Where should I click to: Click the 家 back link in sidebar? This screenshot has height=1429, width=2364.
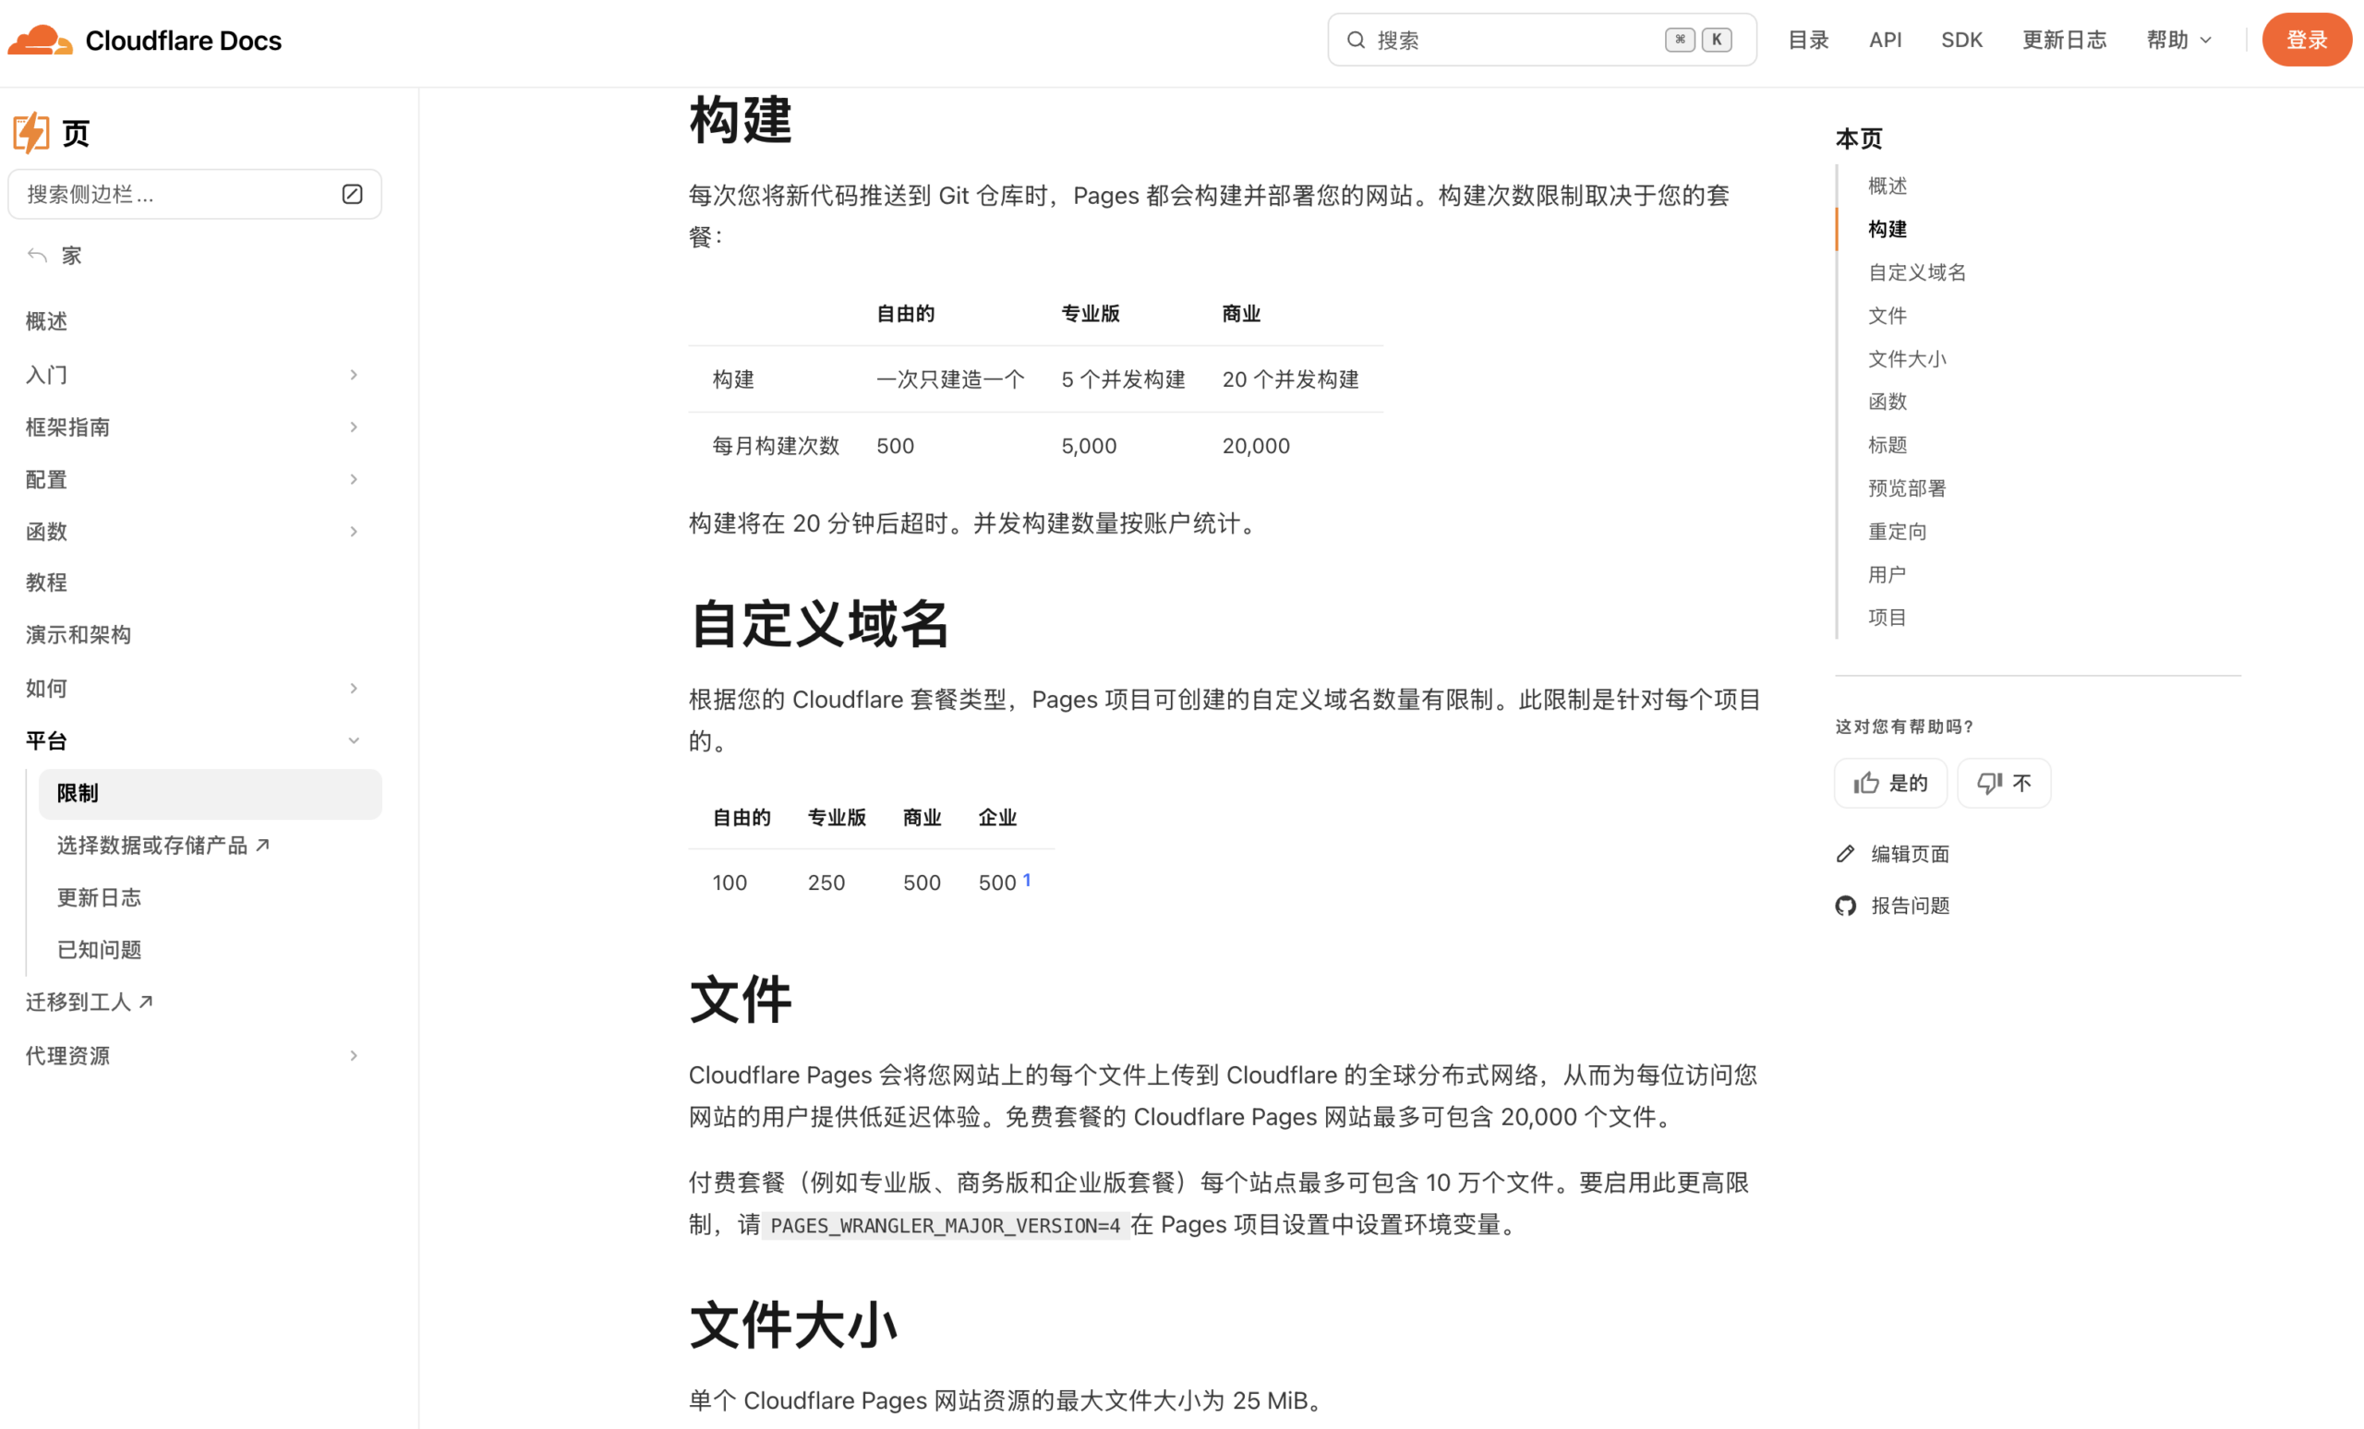[x=72, y=255]
